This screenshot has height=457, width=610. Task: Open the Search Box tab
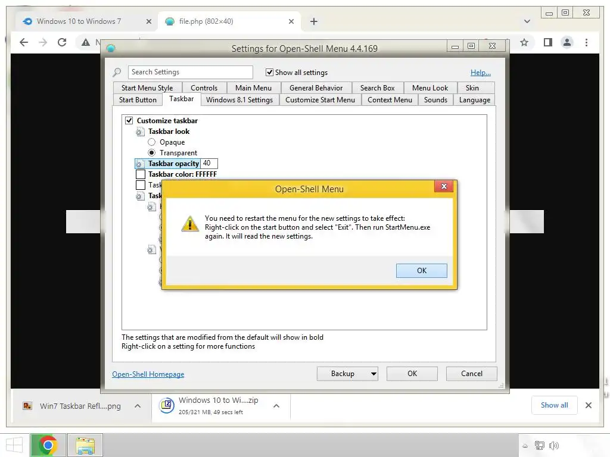point(377,88)
